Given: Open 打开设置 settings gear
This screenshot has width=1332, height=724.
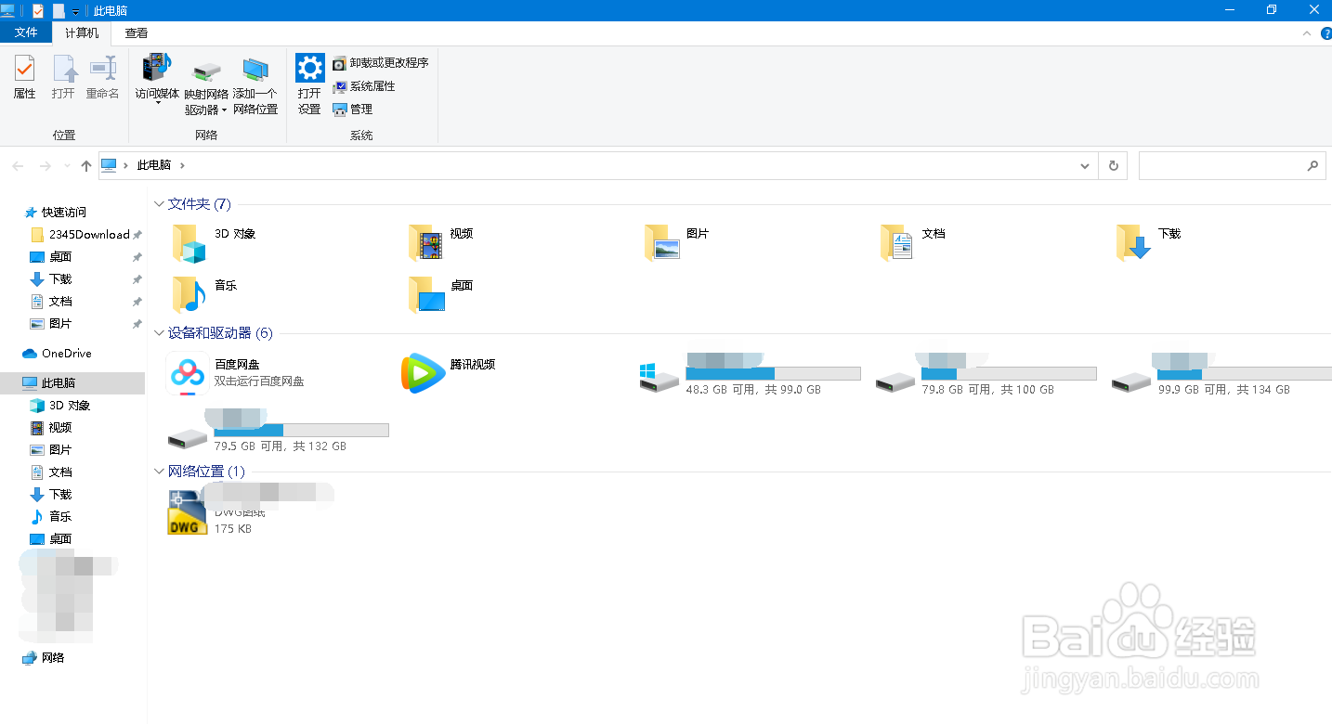Looking at the screenshot, I should (309, 84).
